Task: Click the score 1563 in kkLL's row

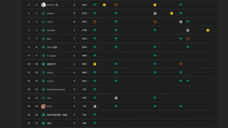Action: (84, 39)
